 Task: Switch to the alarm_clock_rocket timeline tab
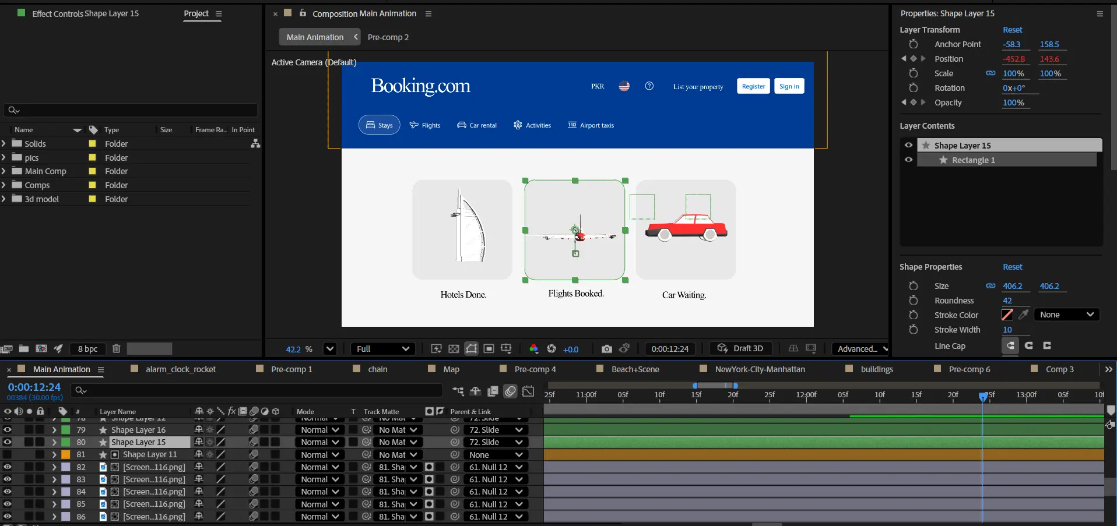[x=180, y=369]
